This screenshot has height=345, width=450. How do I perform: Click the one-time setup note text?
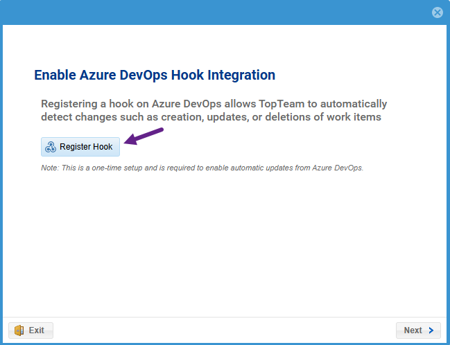pyautogui.click(x=202, y=168)
